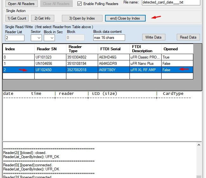The width and height of the screenshot is (206, 178).
Task: Select Opened False cell of UN104656 row
Action: (177, 64)
